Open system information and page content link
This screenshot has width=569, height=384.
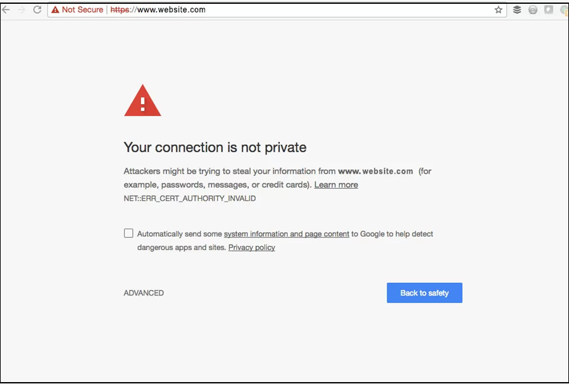pos(286,234)
